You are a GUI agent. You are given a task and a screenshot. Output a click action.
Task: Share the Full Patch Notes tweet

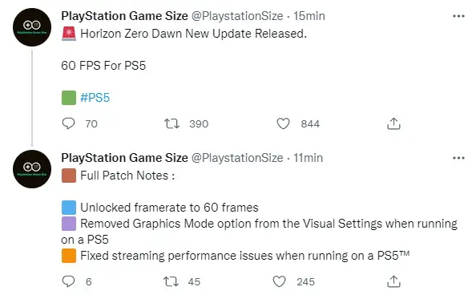coord(393,281)
